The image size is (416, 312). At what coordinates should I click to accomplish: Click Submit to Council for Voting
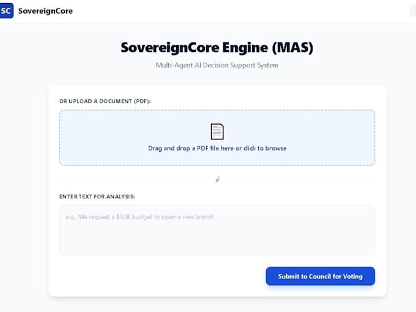(320, 276)
